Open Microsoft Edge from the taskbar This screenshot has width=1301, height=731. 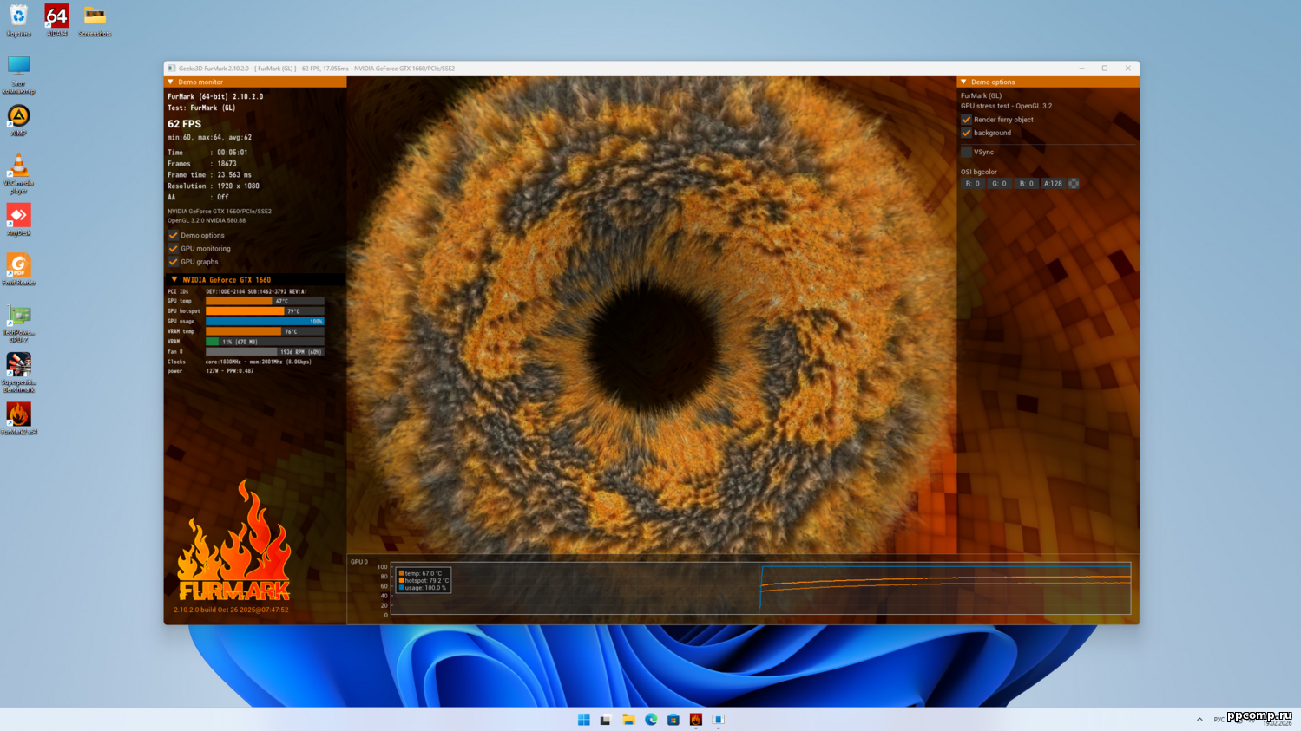(651, 720)
